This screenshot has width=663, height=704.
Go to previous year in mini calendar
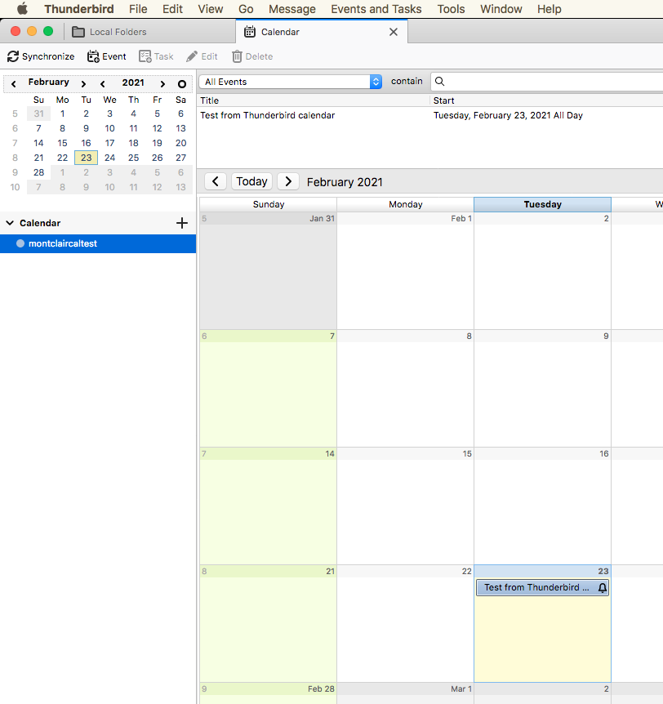(103, 84)
